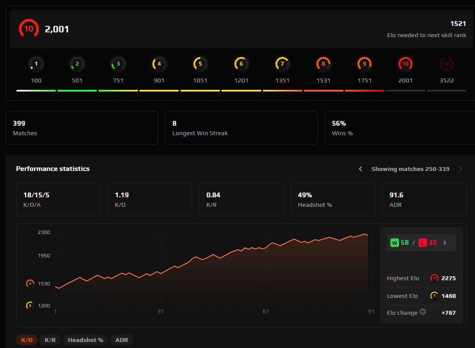Select the skill level 1 badge icon
Screen dimensions: 475x348
point(36,63)
